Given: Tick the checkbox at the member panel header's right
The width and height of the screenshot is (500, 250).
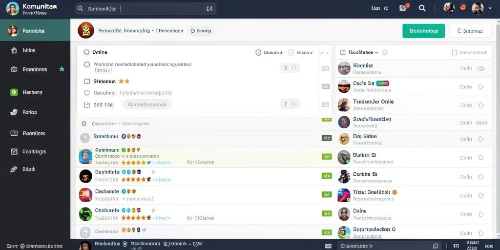Looking at the screenshot, I should [455, 53].
